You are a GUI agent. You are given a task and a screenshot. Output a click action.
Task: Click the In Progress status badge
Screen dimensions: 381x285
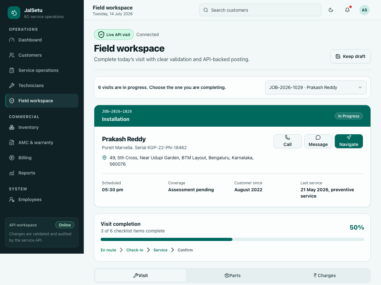point(349,116)
